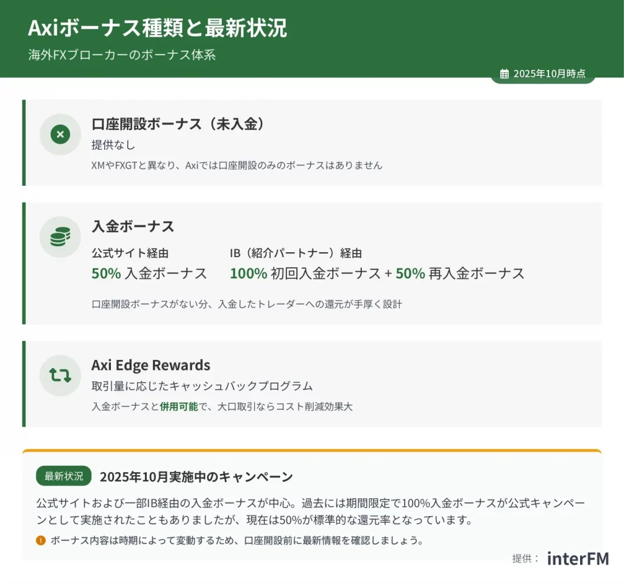Viewport: 624px width, 583px height.
Task: Click the 2025年10月実施中のキャンペーン heading
Action: tap(196, 476)
